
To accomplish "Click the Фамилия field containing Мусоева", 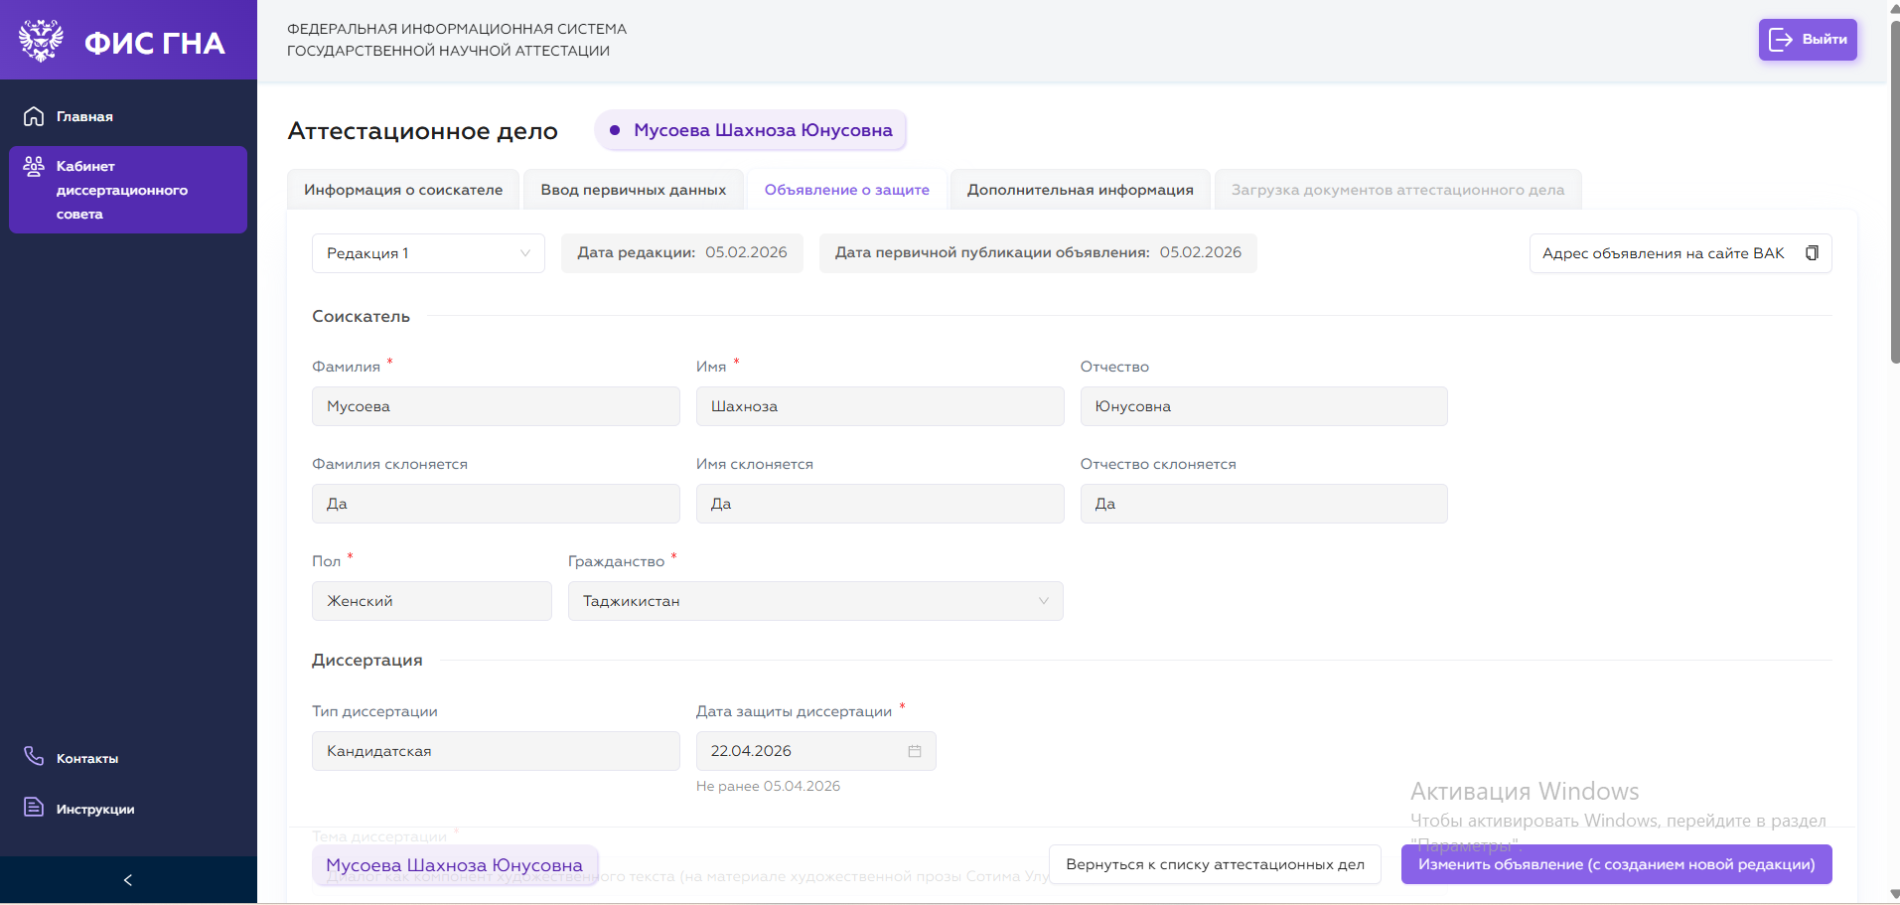I will click(495, 406).
